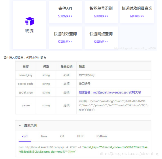This screenshot has width=162, height=159.
Task: Click the 名称 column header
Action: pyautogui.click(x=26, y=66)
